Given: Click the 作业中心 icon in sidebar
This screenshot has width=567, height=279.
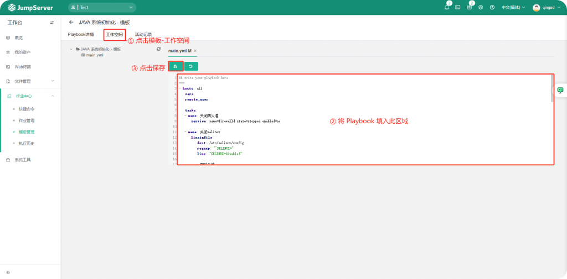Looking at the screenshot, I should click(x=9, y=96).
